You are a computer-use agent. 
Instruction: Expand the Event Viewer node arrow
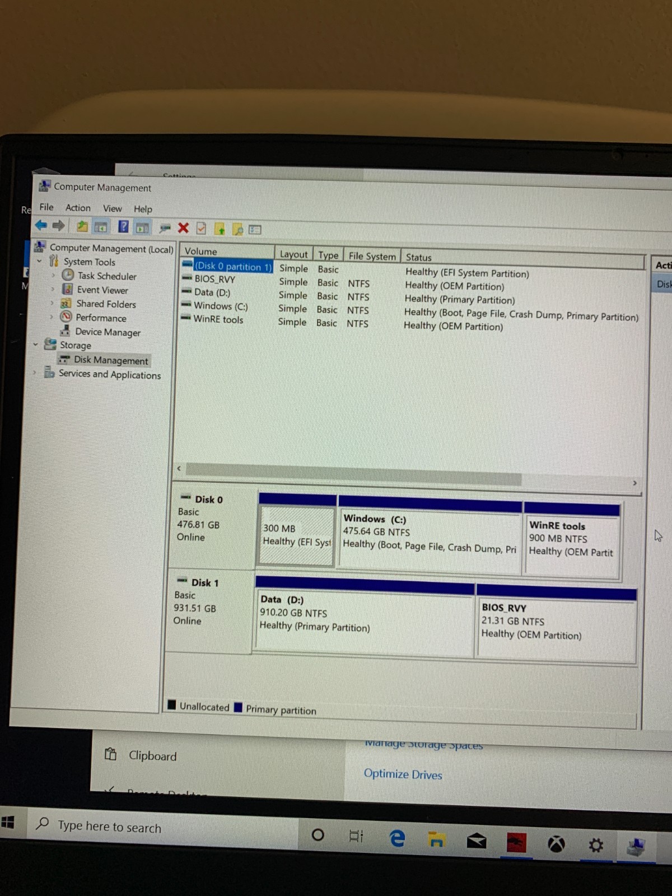53,289
